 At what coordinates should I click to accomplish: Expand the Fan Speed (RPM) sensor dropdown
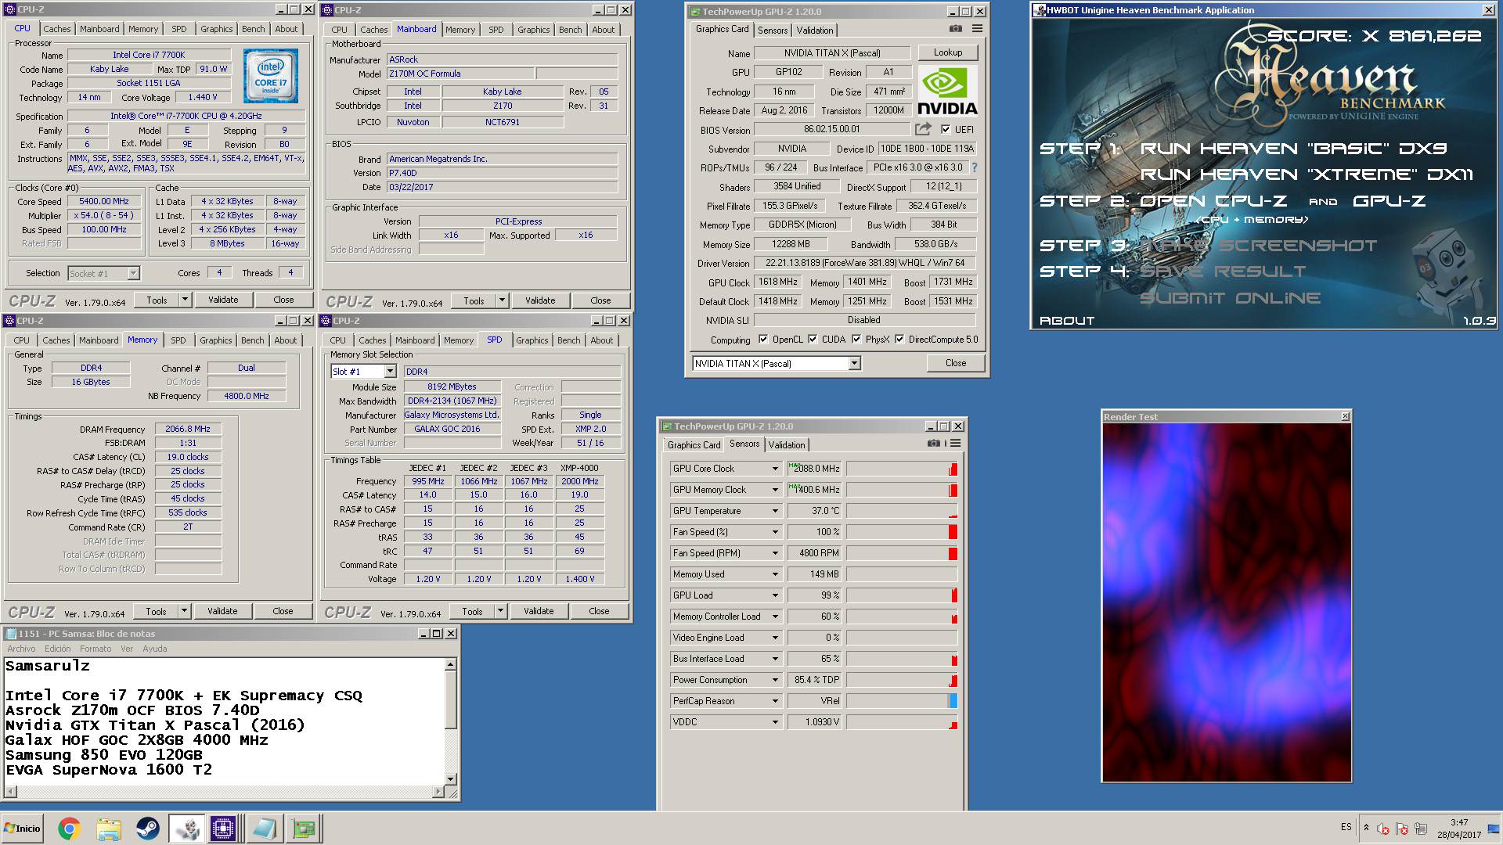(775, 553)
